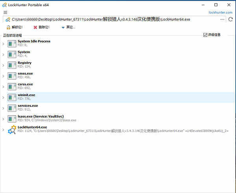Click the PID: 924 lsass.exe path text
The height and width of the screenshot is (193, 236).
(x=47, y=120)
